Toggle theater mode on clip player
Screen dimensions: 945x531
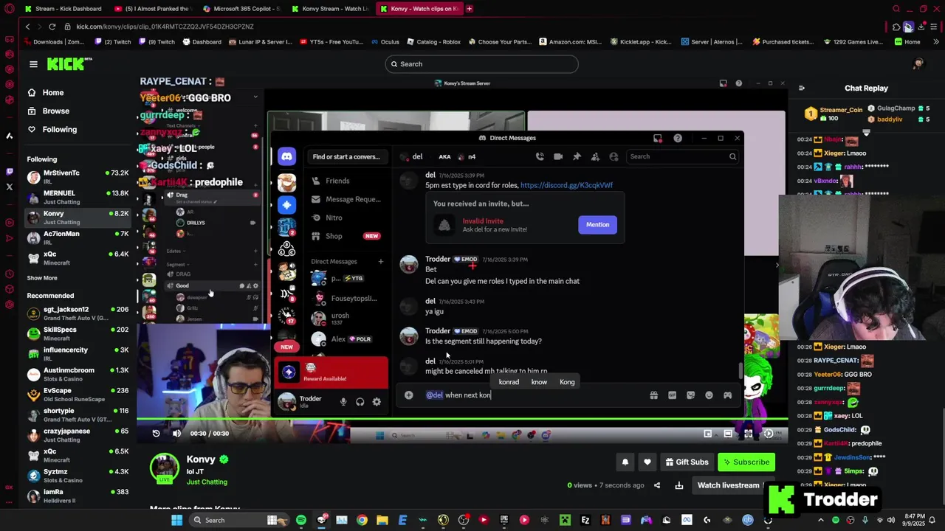(728, 434)
